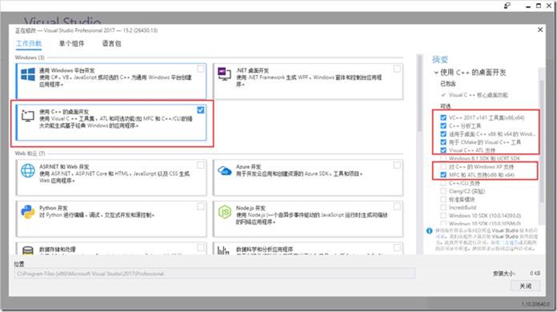Check the ASP.NET and Web development checkbox
The width and height of the screenshot is (557, 312).
pyautogui.click(x=201, y=165)
